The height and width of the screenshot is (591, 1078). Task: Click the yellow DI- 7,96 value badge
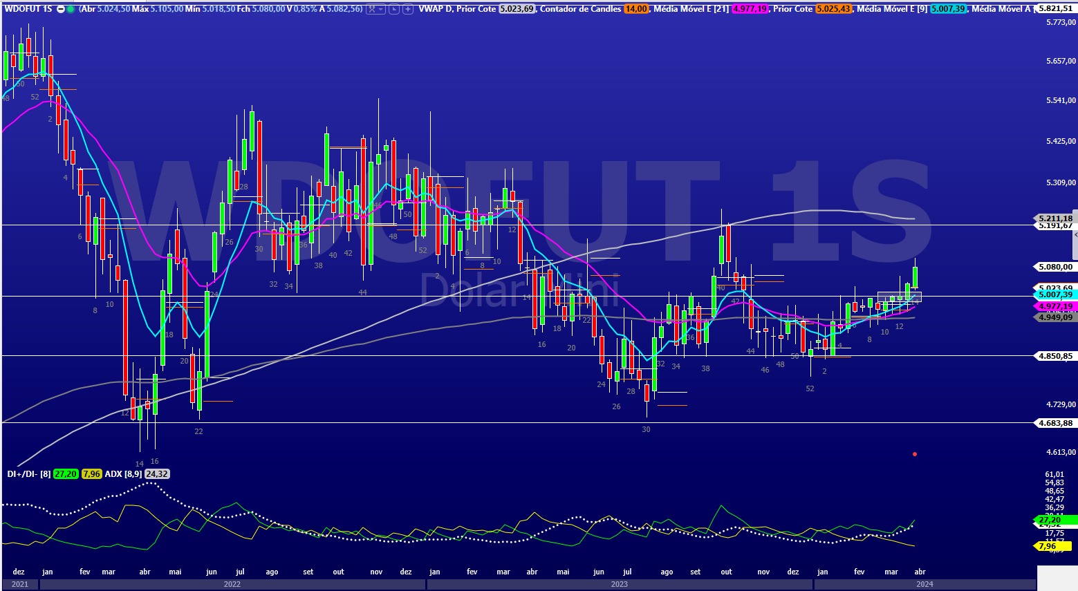tap(91, 474)
